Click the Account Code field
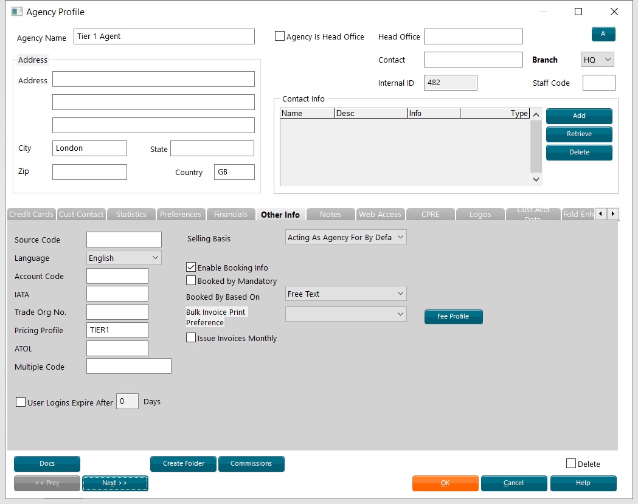638x504 pixels. (x=117, y=276)
